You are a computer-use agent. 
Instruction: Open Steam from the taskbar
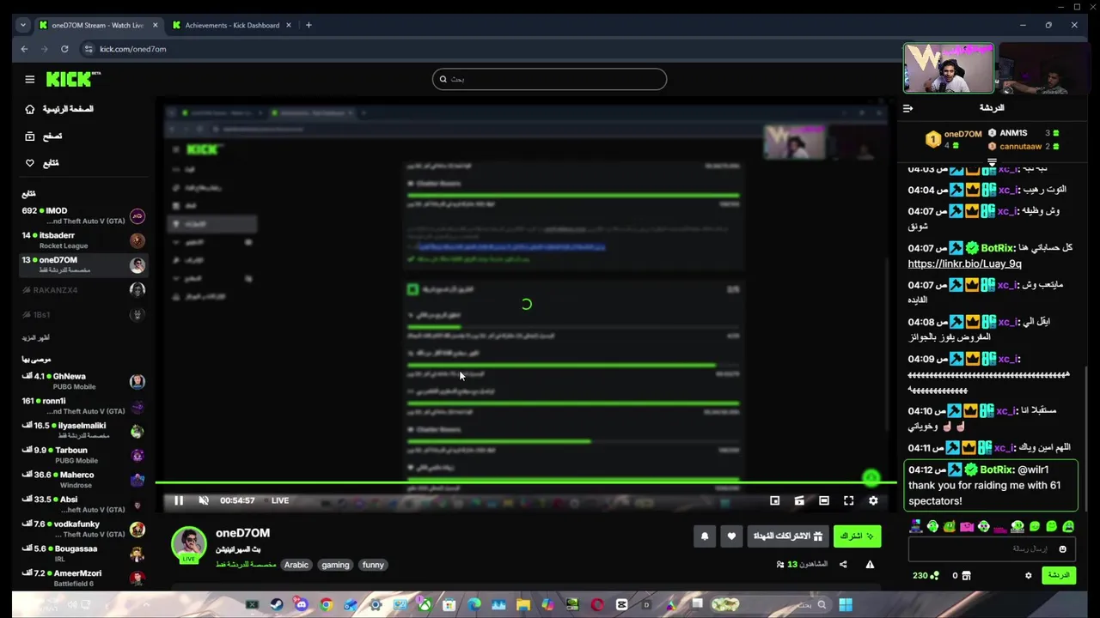(277, 605)
